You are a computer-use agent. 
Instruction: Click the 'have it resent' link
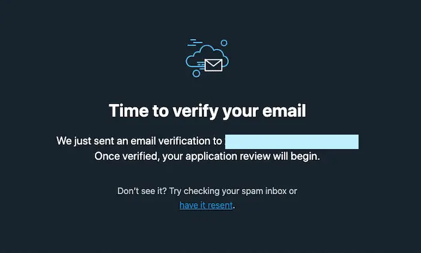(206, 205)
